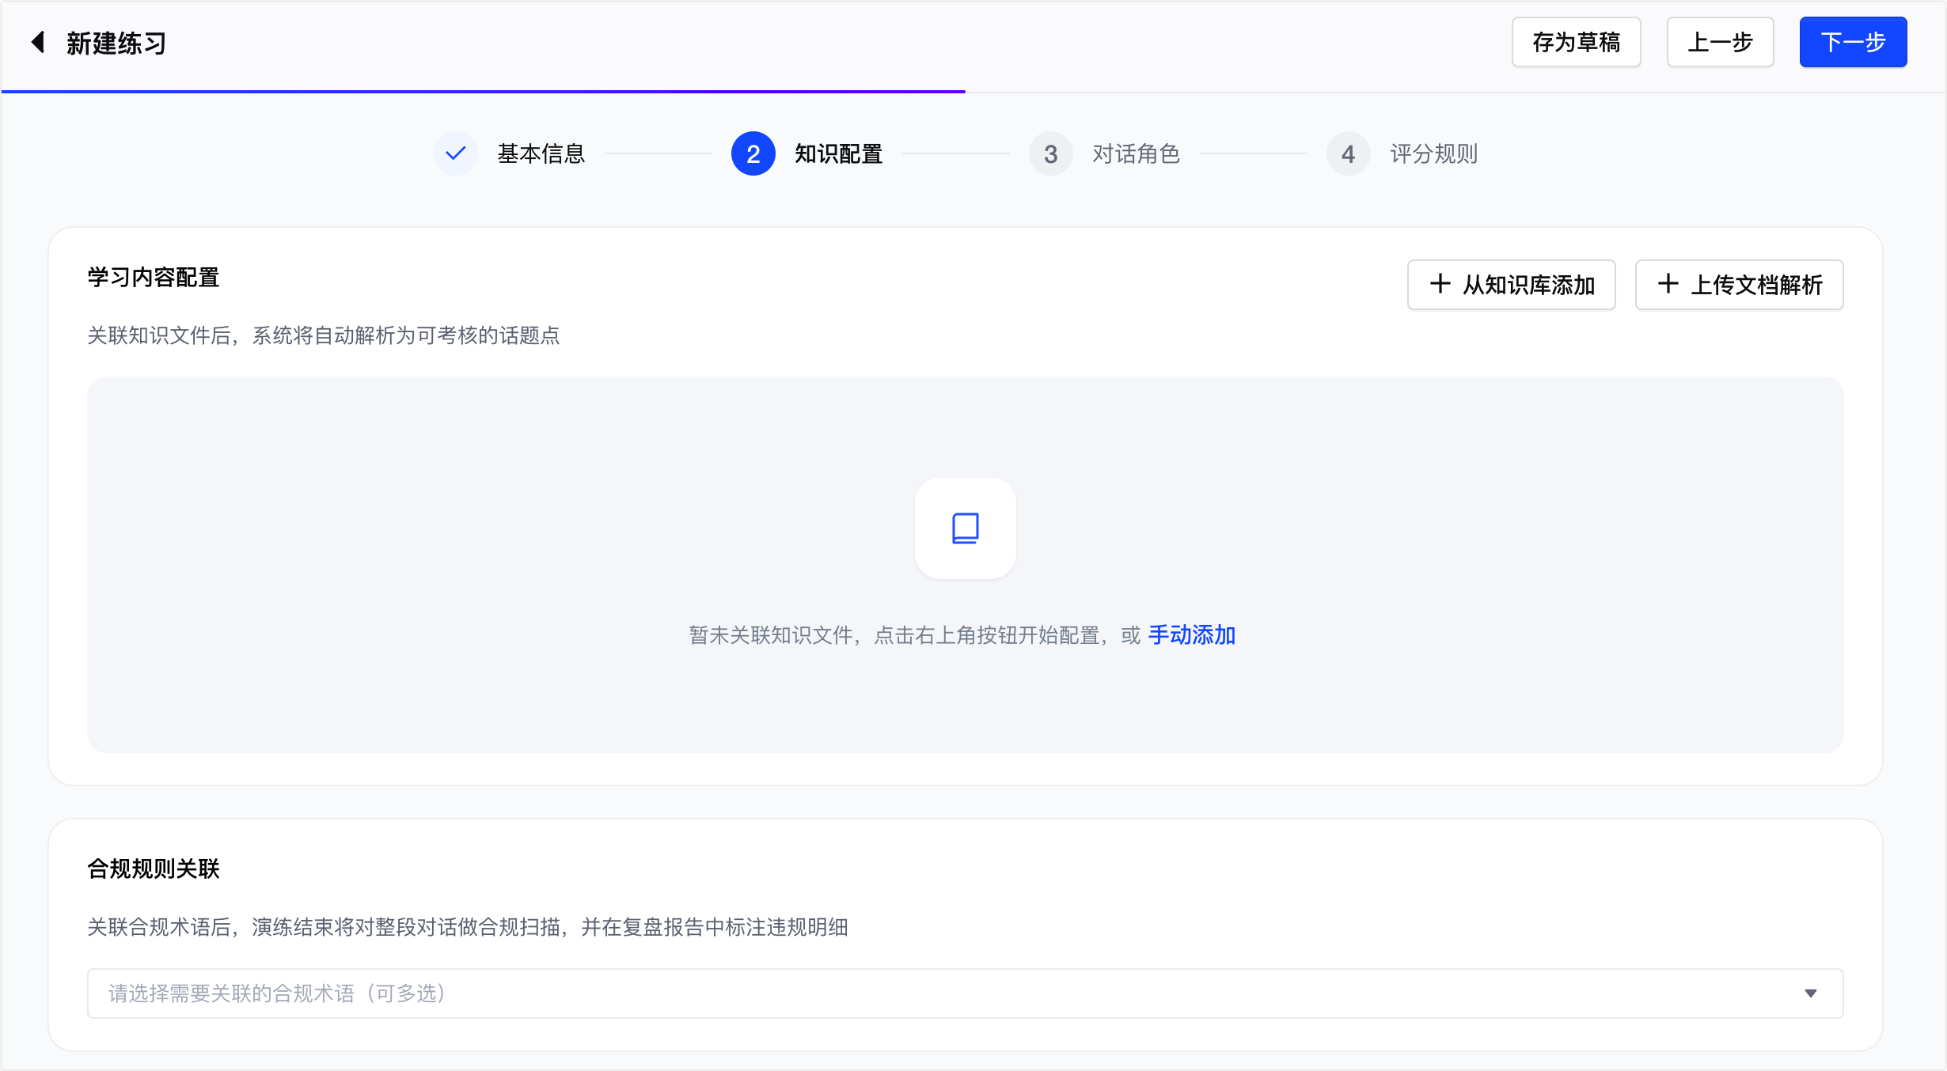Image resolution: width=1947 pixels, height=1071 pixels.
Task: Click the back arrow beside 新建练习
Action: click(x=37, y=42)
